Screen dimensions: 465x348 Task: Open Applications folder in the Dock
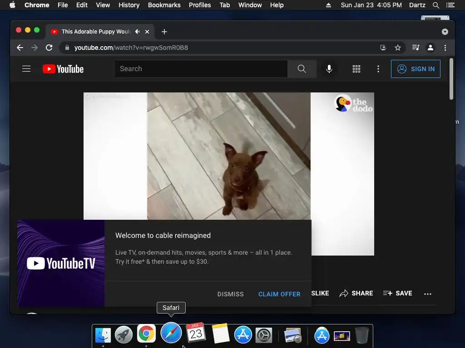tap(322, 336)
